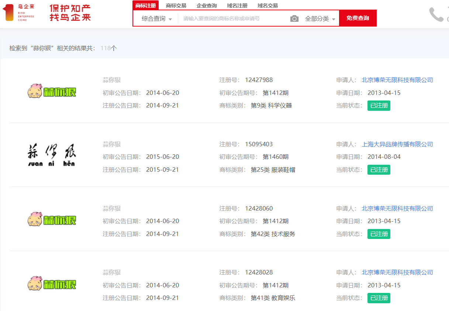Open trademark thumbnail for registration 12428060
Viewport: 449px width, 311px height.
coord(52,219)
